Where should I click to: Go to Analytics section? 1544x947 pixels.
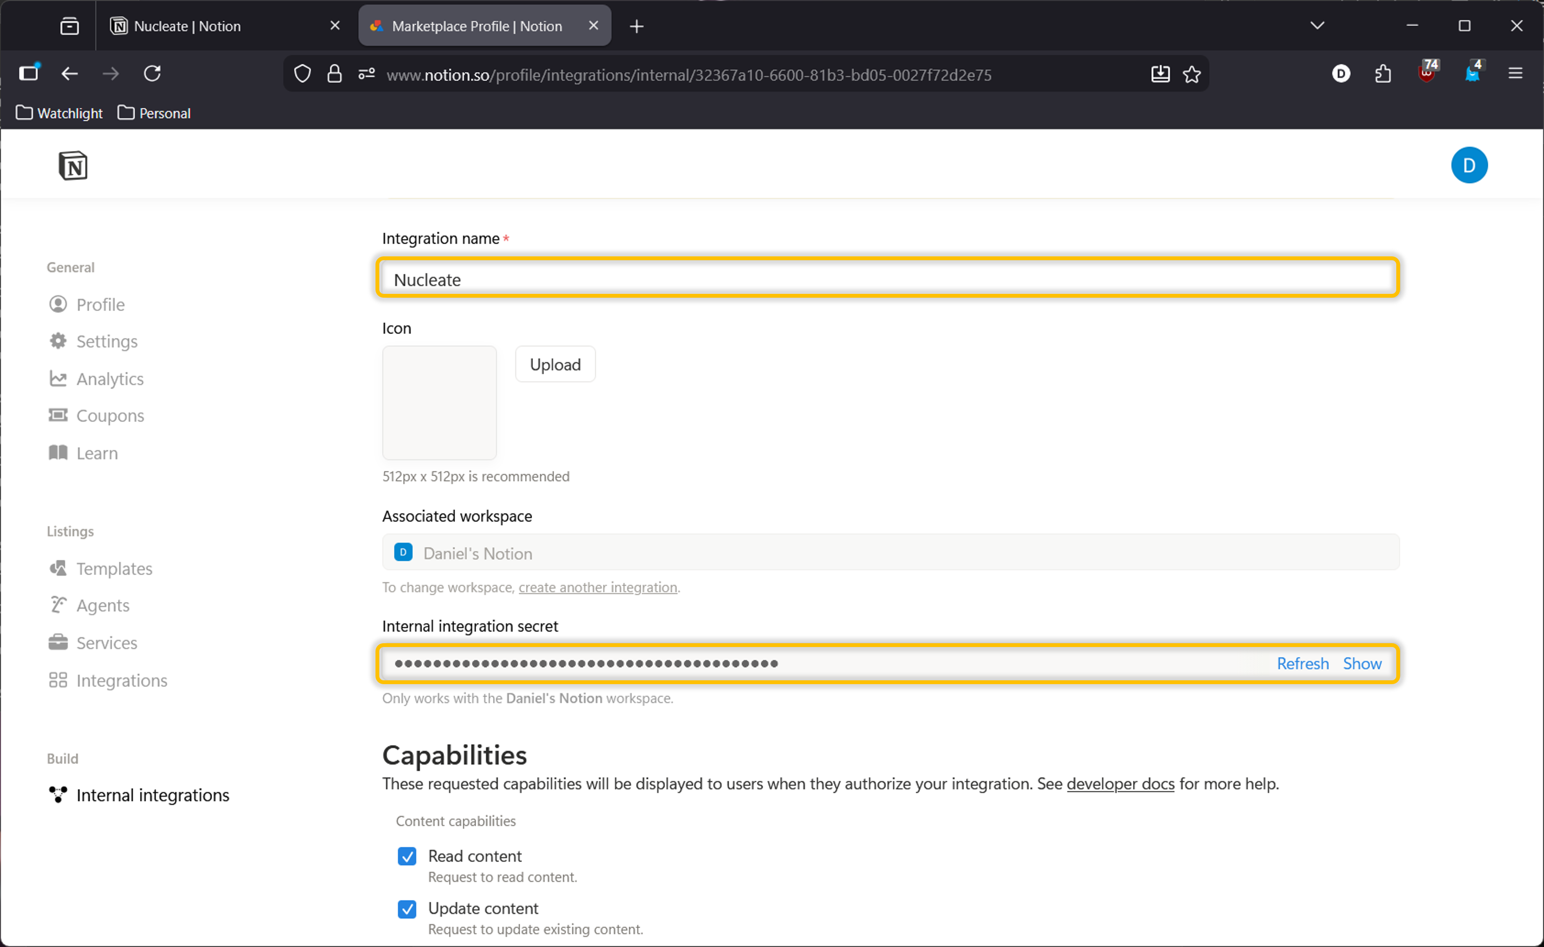[x=109, y=379]
